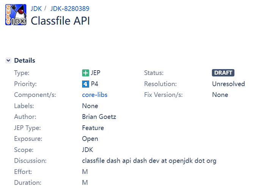The image size is (273, 188).
Task: Open the JDK-8280389 issue key link
Action: (70, 8)
